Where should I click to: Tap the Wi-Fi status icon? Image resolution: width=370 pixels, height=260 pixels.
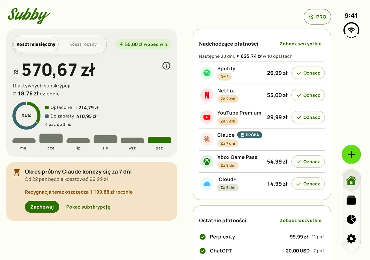click(x=351, y=30)
